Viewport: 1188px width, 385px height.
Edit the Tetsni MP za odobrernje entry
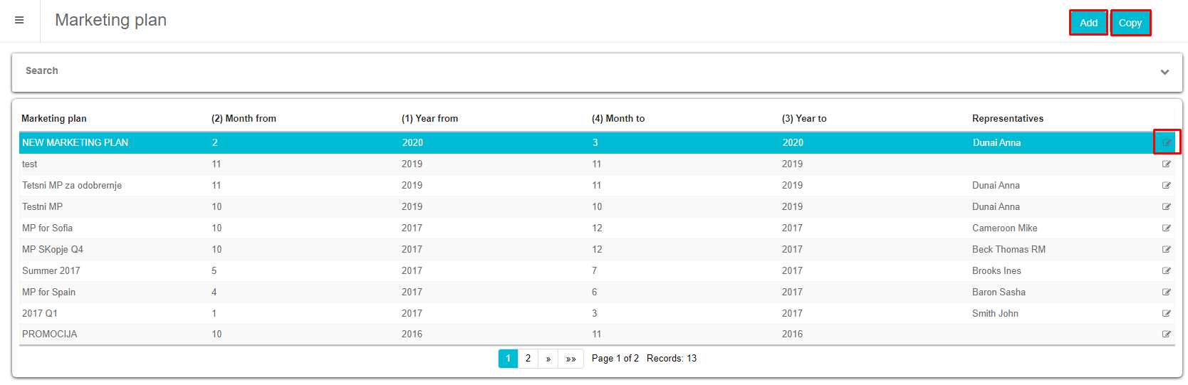(1167, 186)
